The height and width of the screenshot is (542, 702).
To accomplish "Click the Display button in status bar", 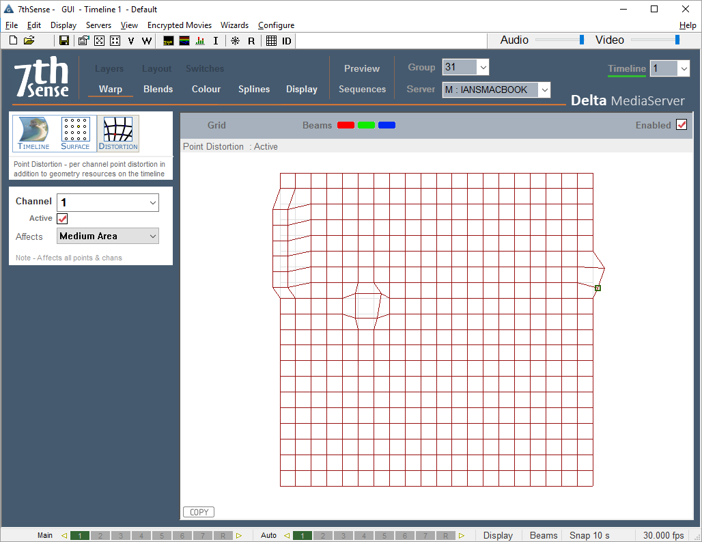I will [498, 535].
